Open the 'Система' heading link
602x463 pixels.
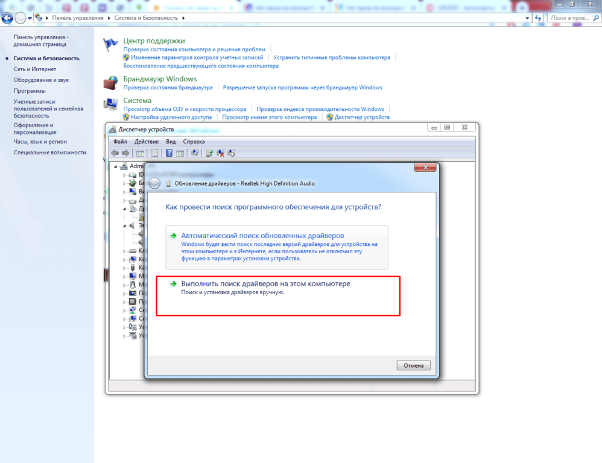tap(137, 101)
